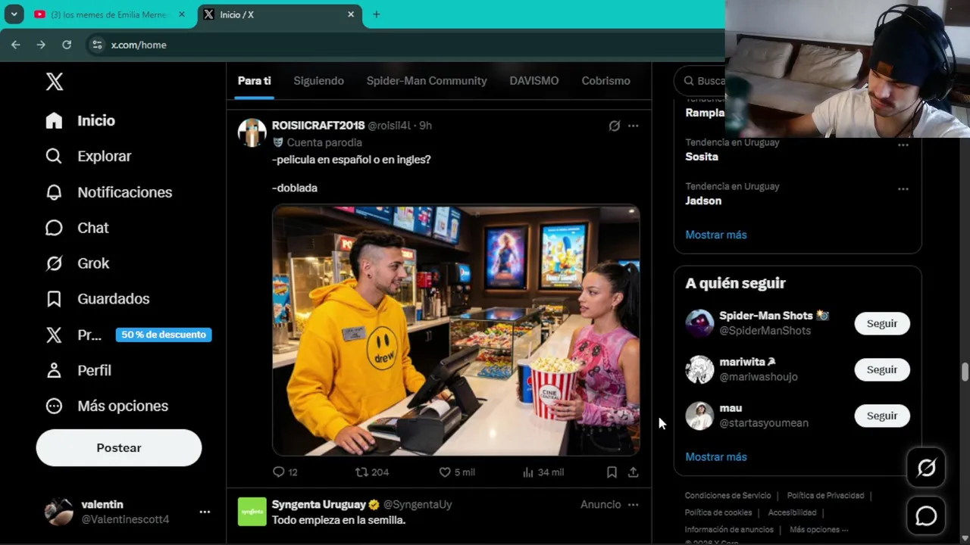Follow Spider-Man Shots with Seguir button
This screenshot has width=970, height=545.
click(882, 323)
